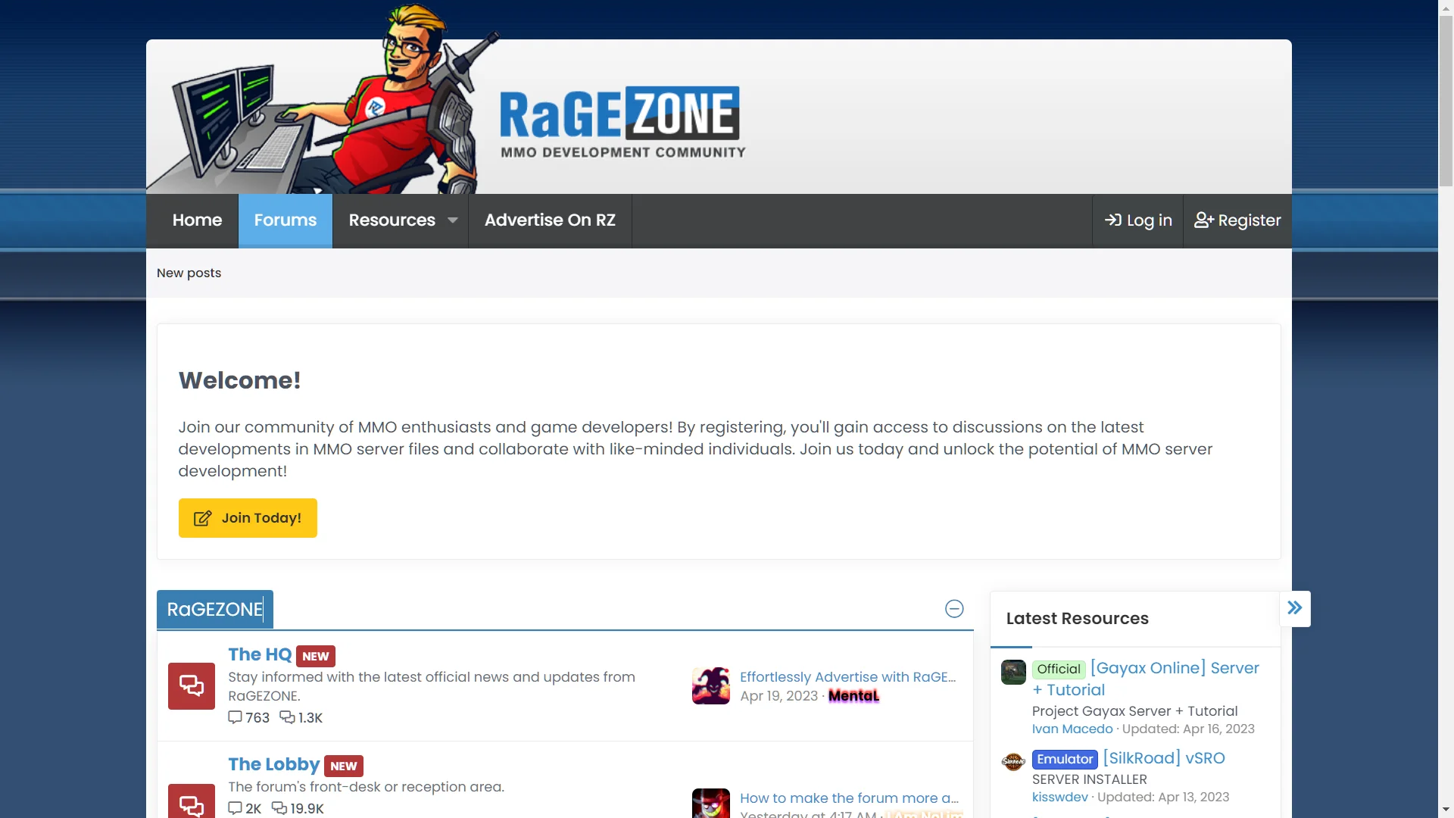The height and width of the screenshot is (818, 1454).
Task: Select the Forums tab
Action: tap(285, 220)
